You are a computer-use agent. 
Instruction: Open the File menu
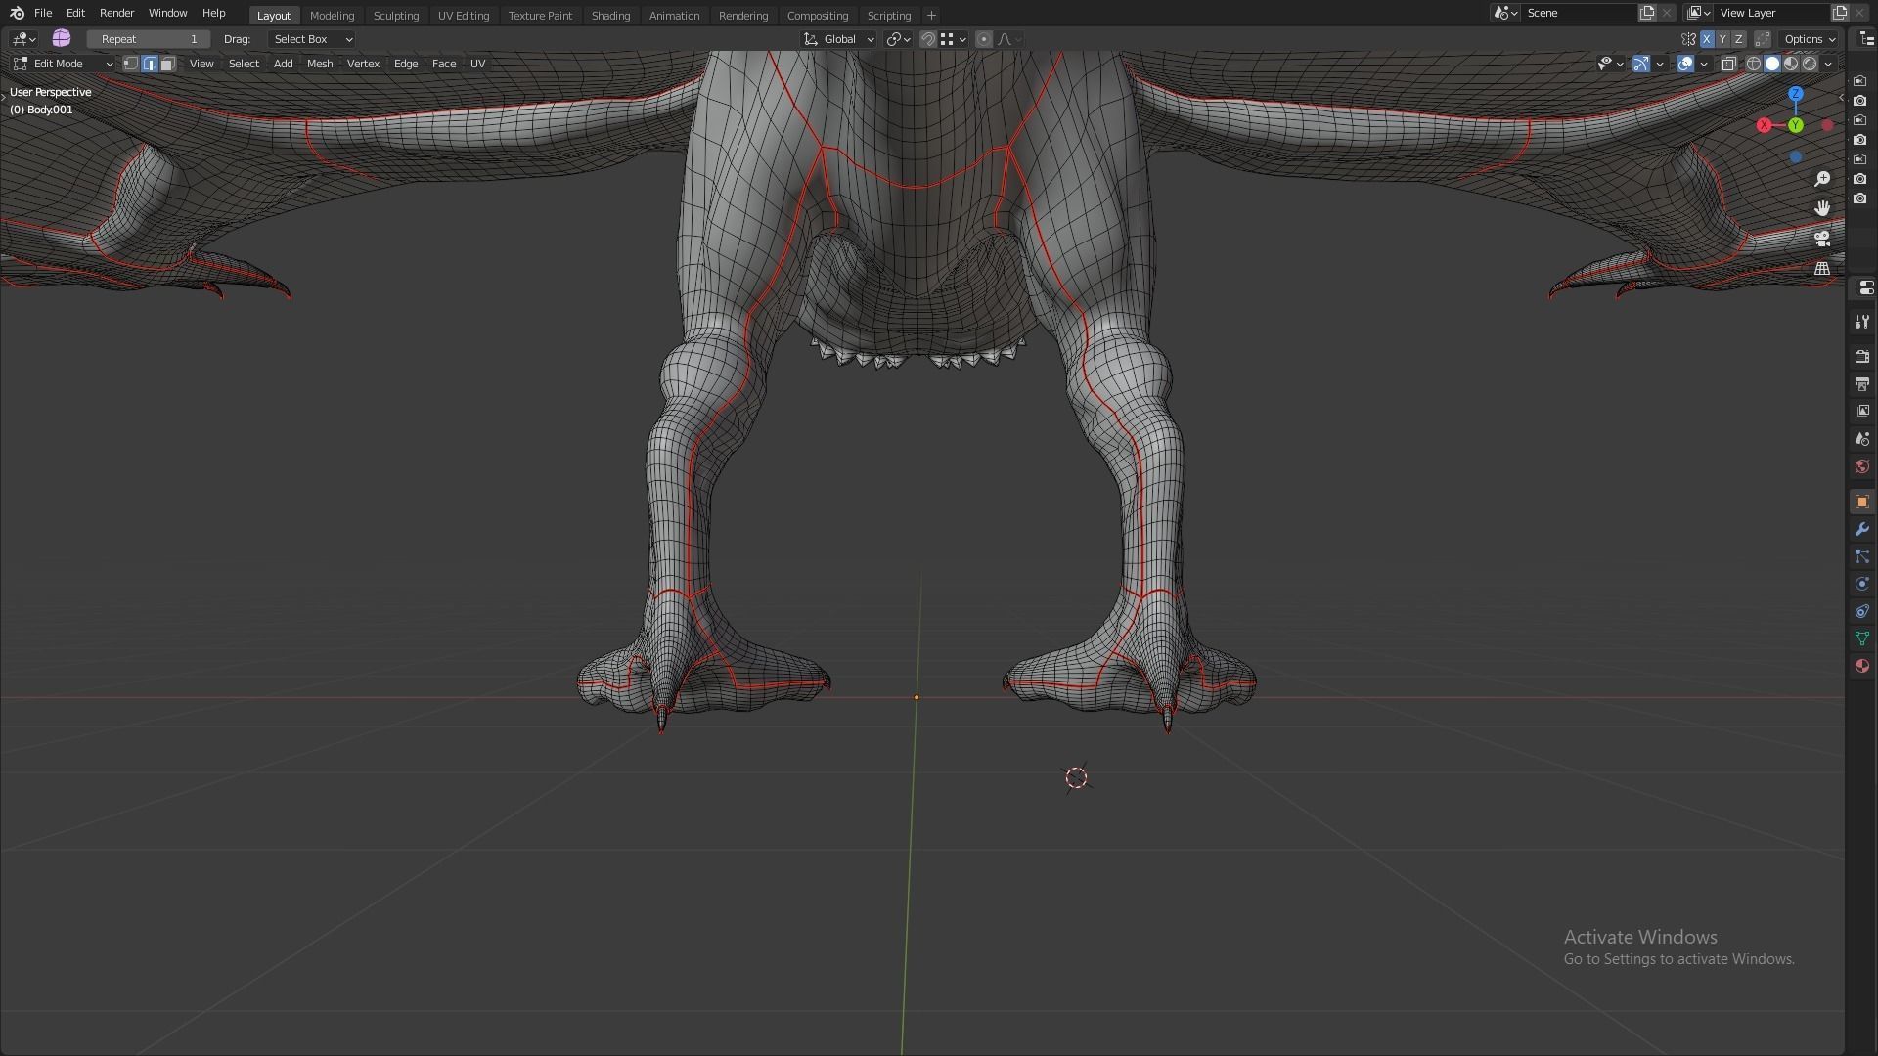pos(43,13)
